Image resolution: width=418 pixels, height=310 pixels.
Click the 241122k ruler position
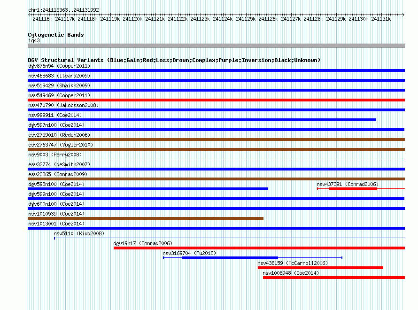click(x=178, y=19)
